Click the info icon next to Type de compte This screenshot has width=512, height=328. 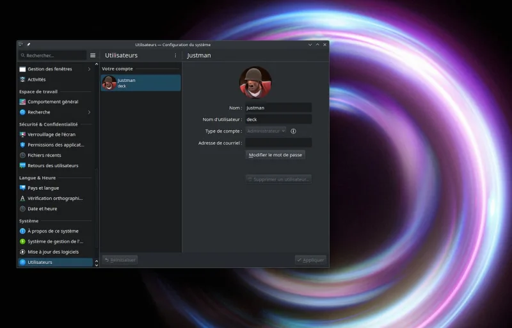click(x=293, y=131)
